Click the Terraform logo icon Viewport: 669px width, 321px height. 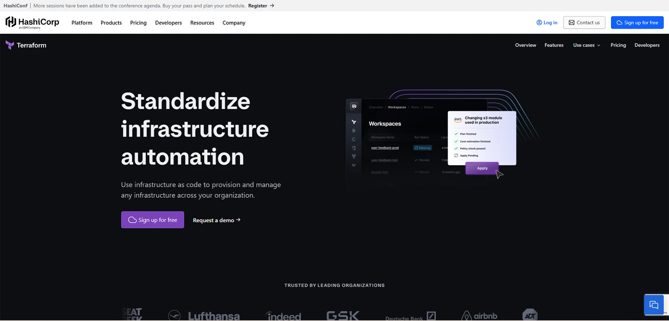(10, 45)
